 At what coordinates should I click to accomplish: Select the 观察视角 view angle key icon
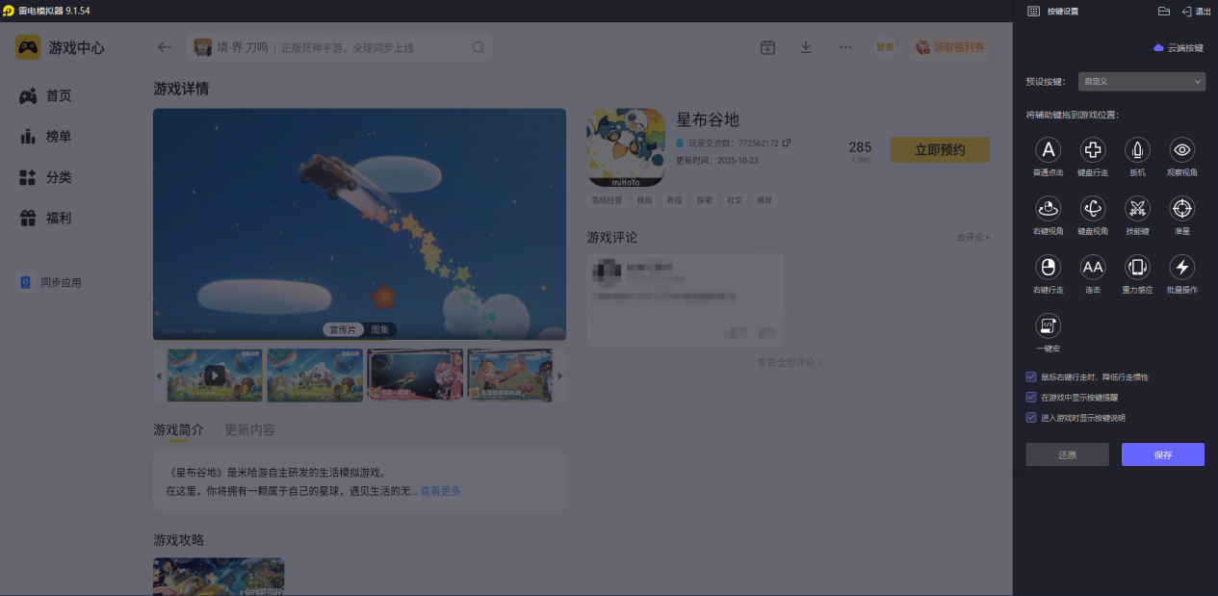click(x=1181, y=150)
